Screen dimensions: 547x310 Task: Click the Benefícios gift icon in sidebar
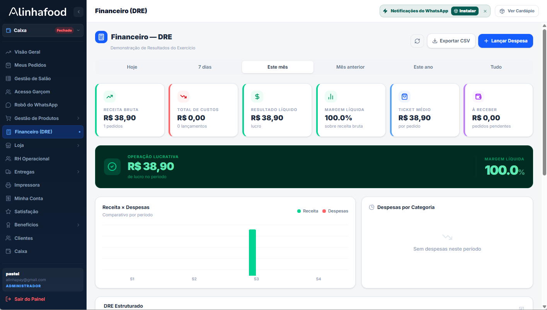(9, 224)
